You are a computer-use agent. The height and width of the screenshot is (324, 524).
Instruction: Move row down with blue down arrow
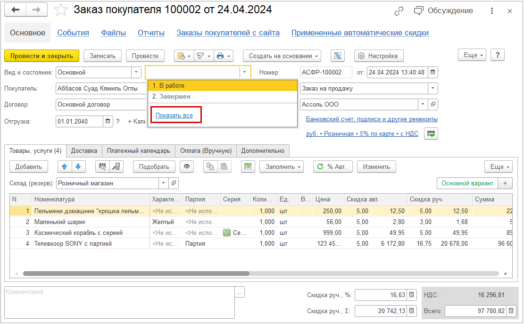pos(78,166)
